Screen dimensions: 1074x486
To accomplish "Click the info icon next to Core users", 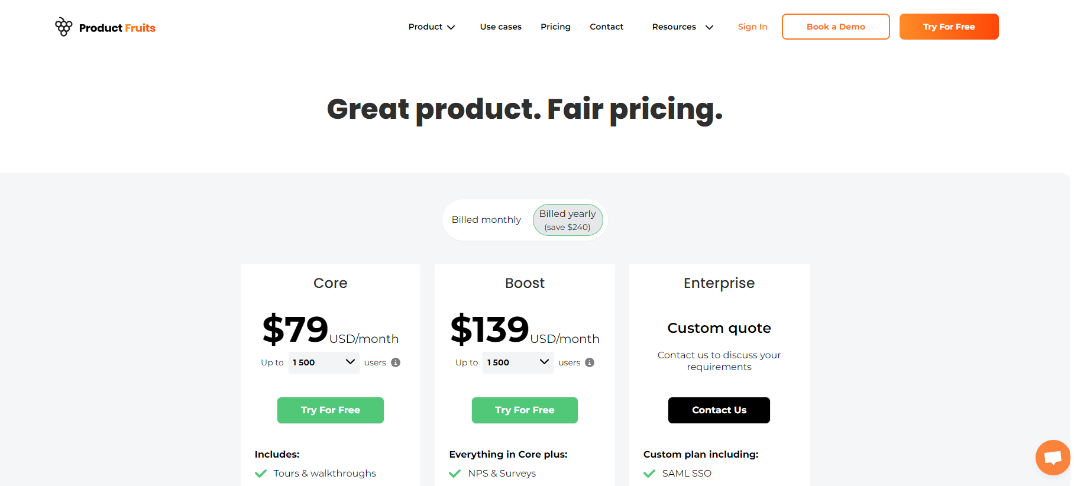I will [396, 362].
